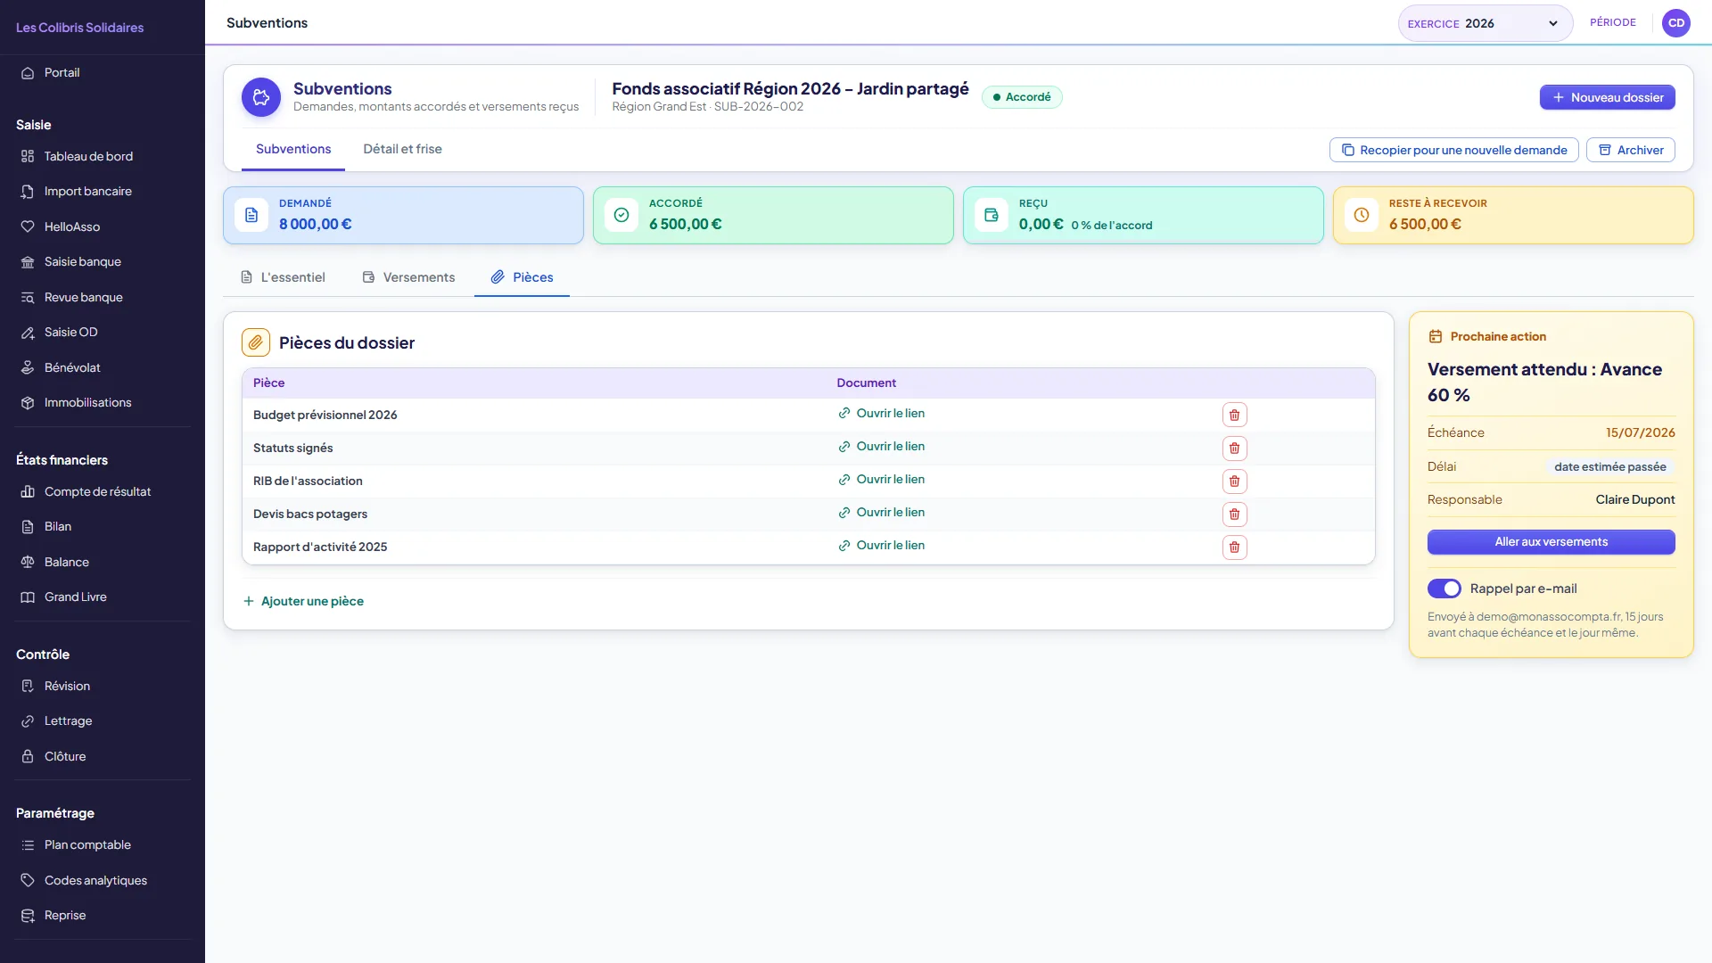Go to Compte de résultat
The height and width of the screenshot is (963, 1712).
click(103, 491)
